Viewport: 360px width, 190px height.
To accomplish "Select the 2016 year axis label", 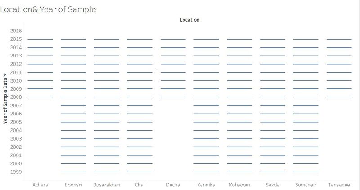I will click(x=16, y=31).
